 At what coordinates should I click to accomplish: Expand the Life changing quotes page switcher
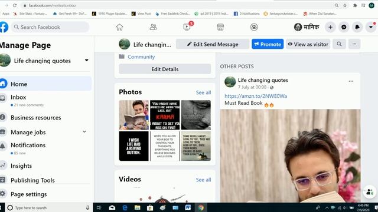coord(87,60)
